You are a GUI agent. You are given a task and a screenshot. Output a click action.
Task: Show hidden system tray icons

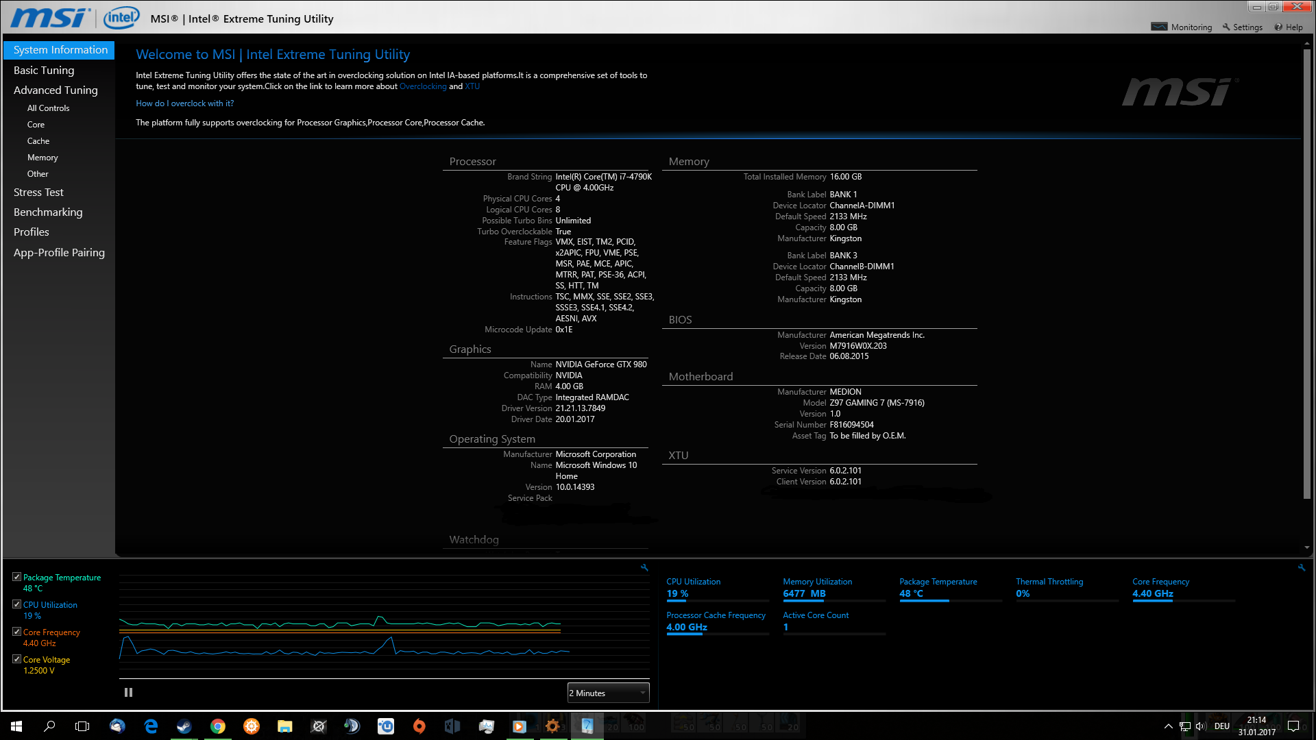pos(1169,726)
